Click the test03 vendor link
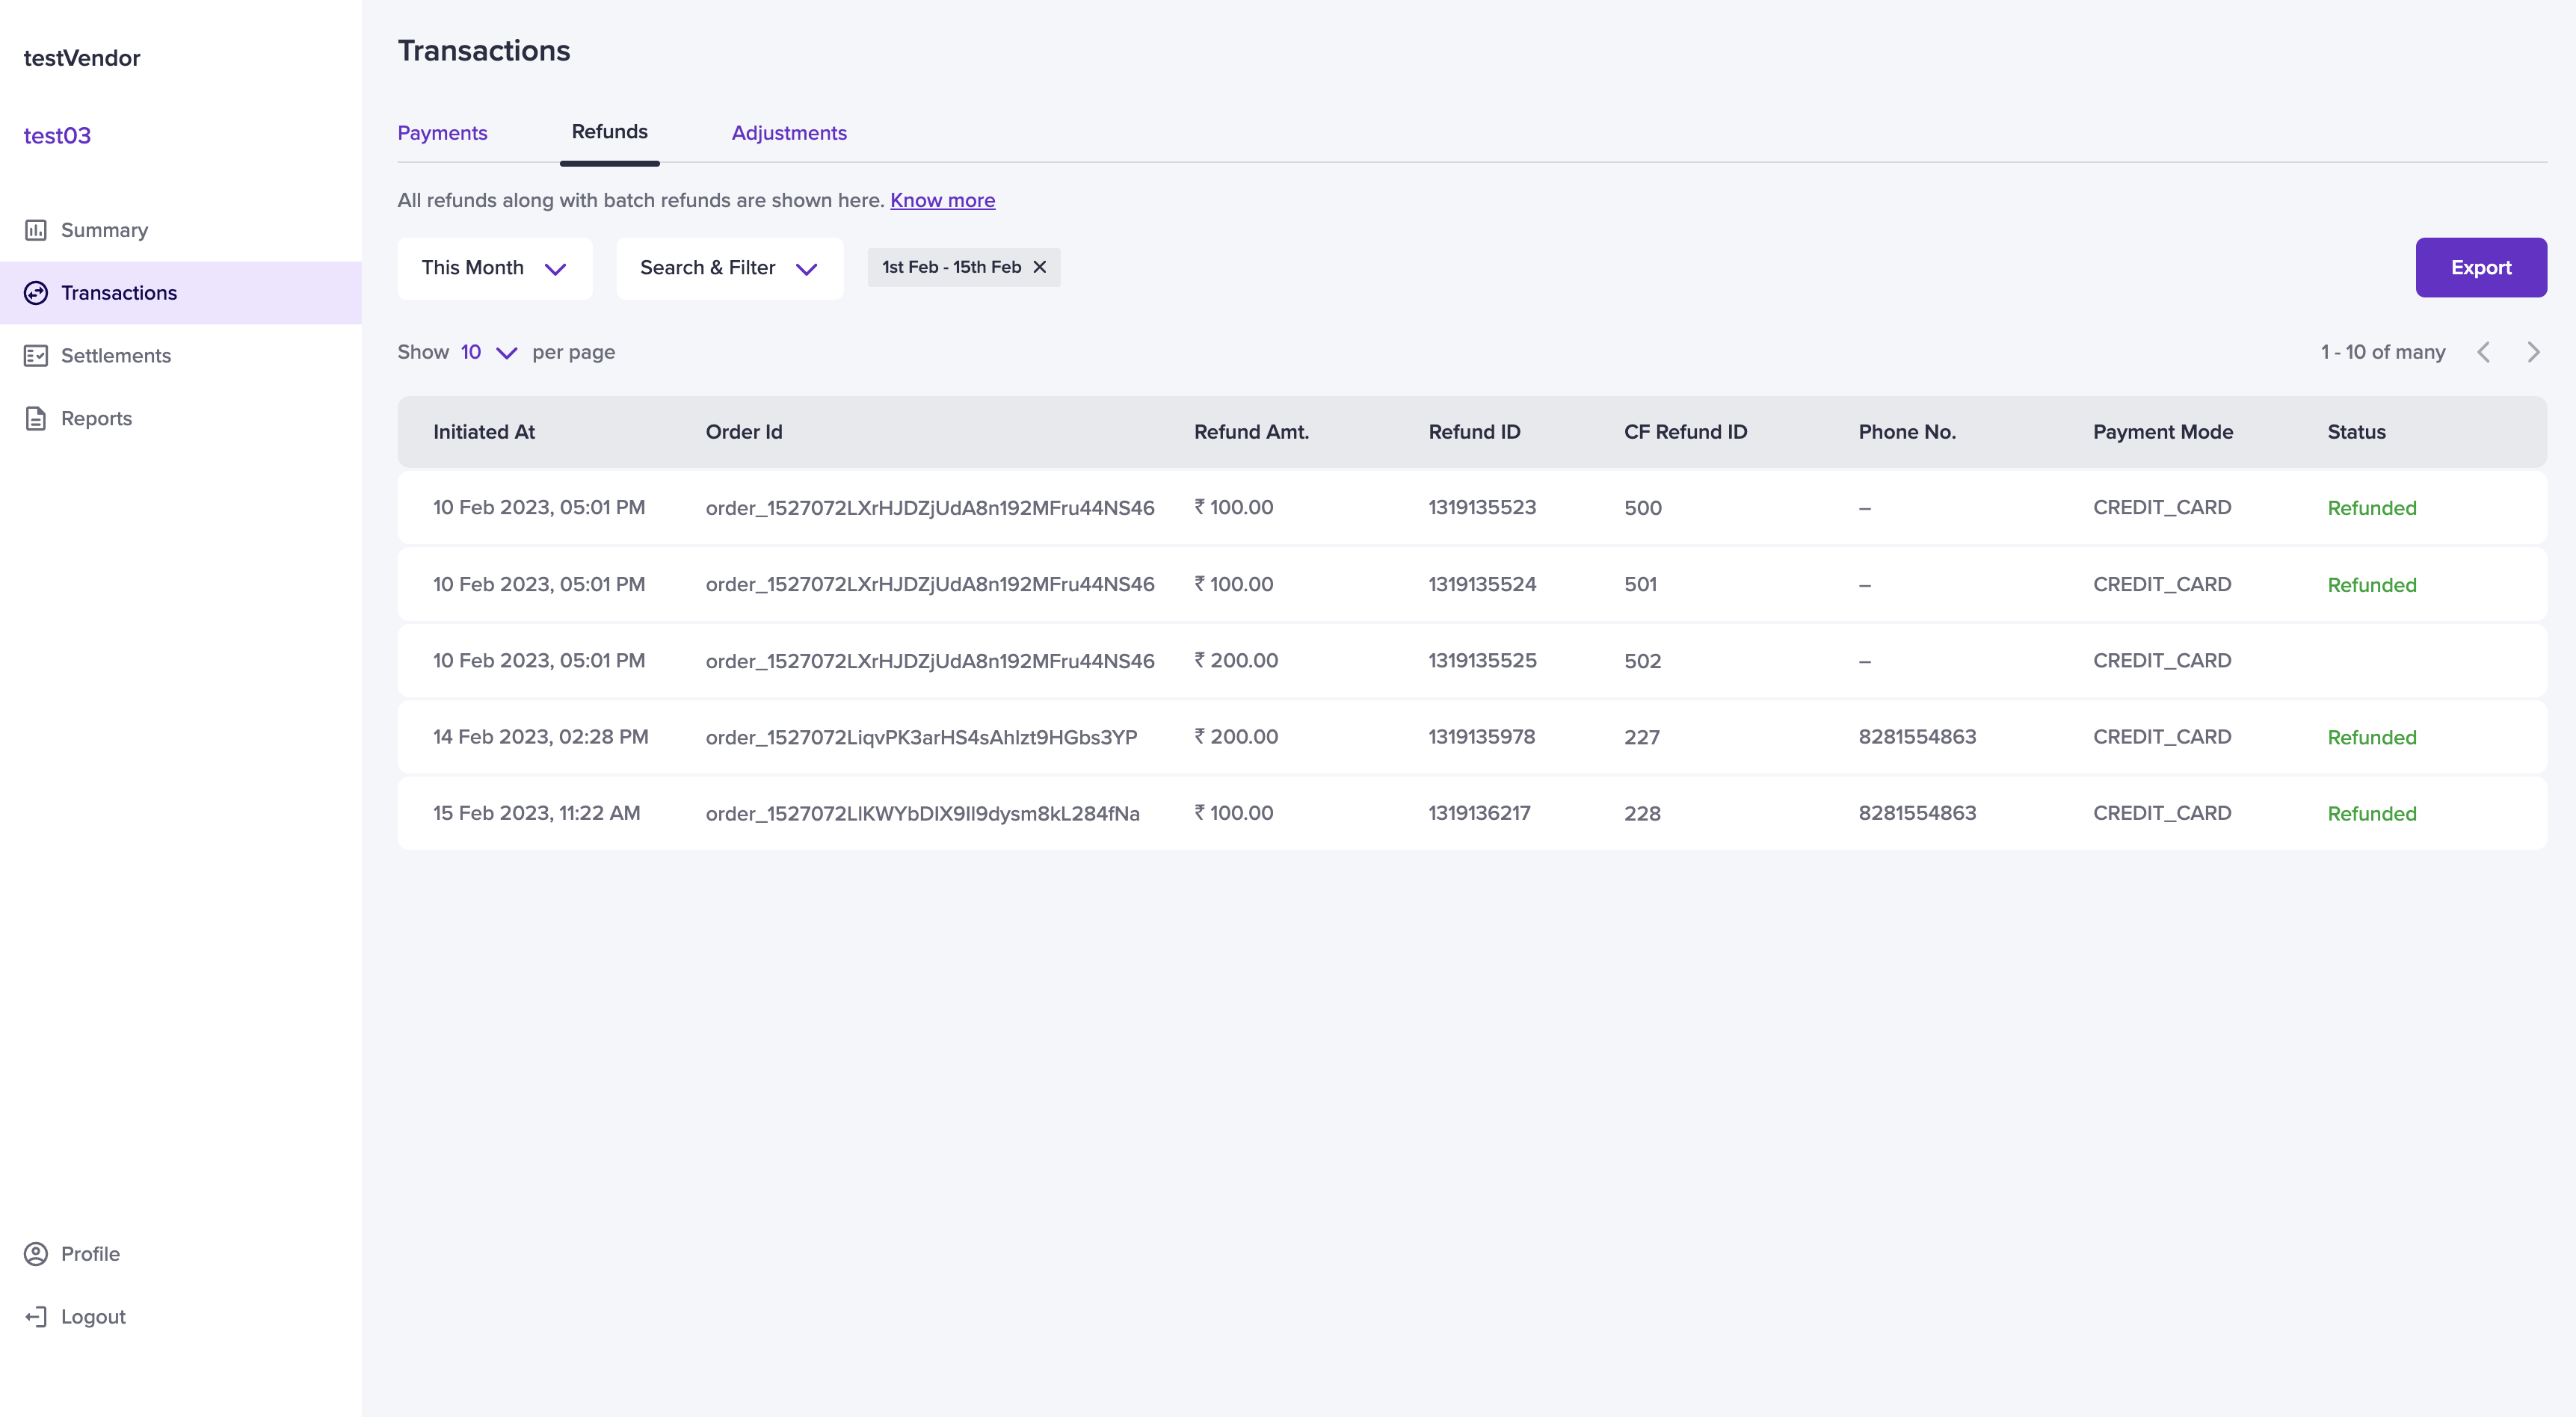2576x1417 pixels. (57, 136)
